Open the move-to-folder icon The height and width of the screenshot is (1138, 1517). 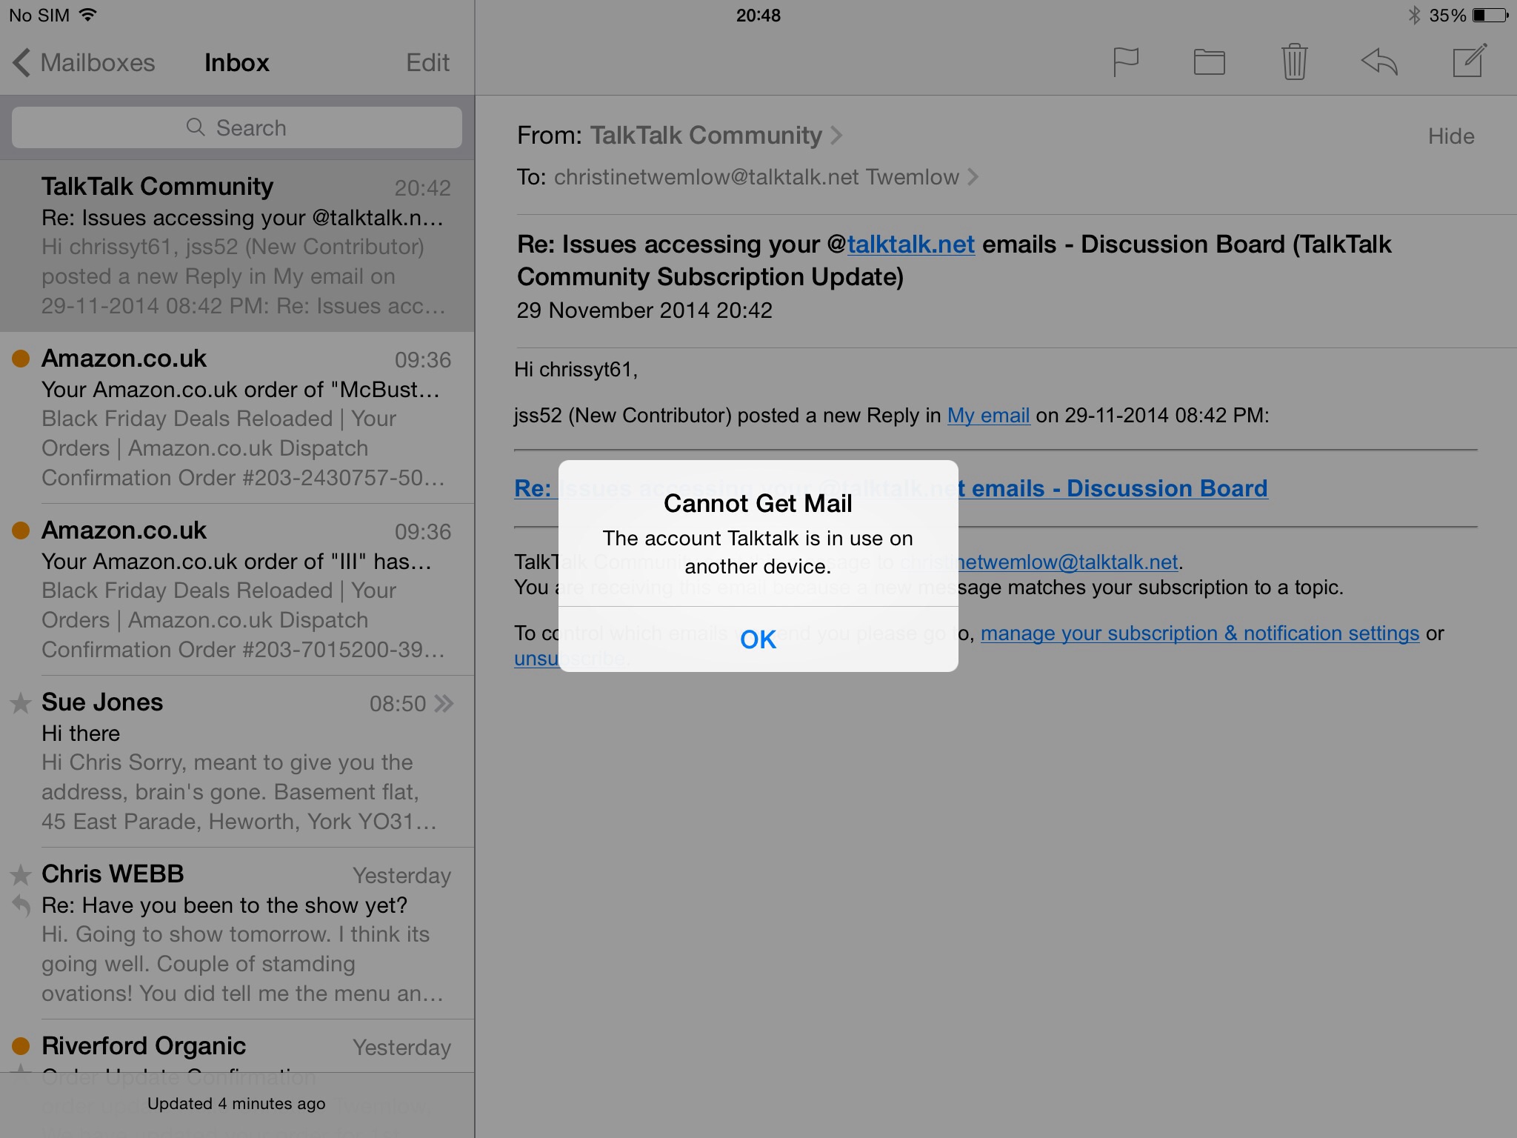tap(1209, 62)
